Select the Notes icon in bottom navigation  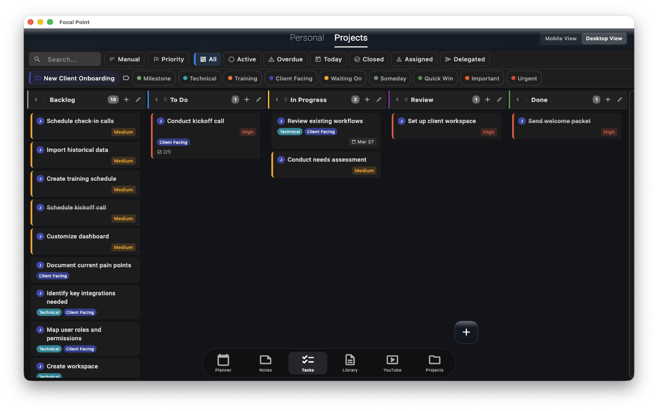(265, 363)
